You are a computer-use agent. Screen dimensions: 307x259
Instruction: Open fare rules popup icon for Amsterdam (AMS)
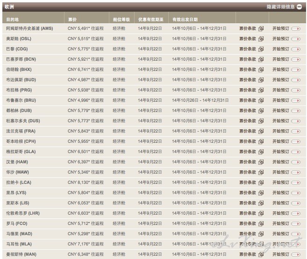pyautogui.click(x=261, y=29)
